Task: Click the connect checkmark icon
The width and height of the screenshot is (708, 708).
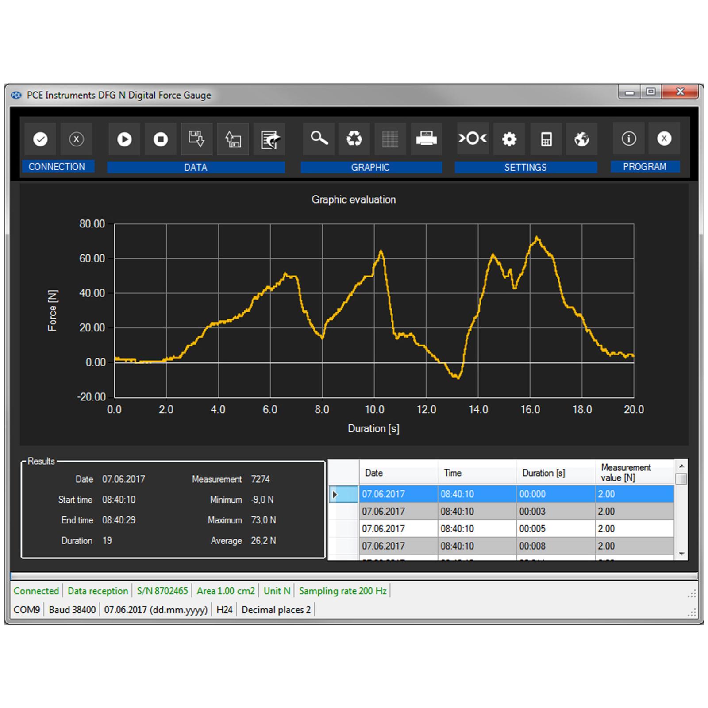Action: [40, 139]
